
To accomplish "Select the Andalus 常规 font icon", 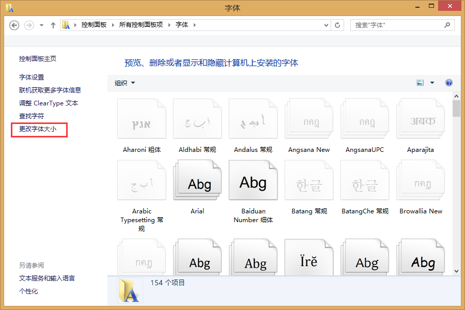I will [x=253, y=119].
